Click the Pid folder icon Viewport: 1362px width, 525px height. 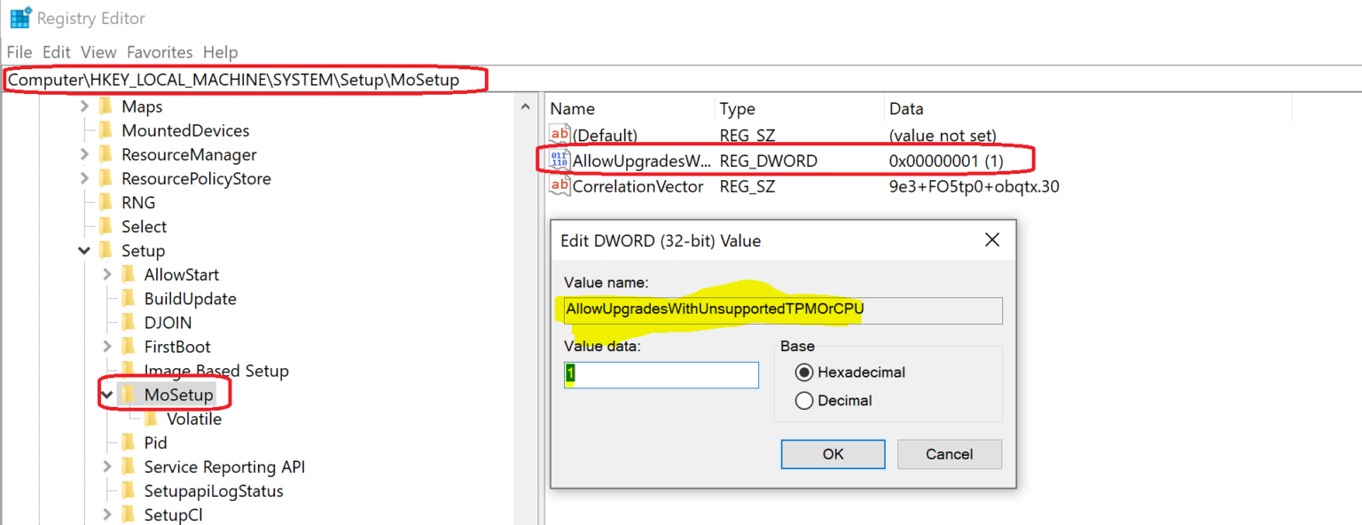point(129,442)
